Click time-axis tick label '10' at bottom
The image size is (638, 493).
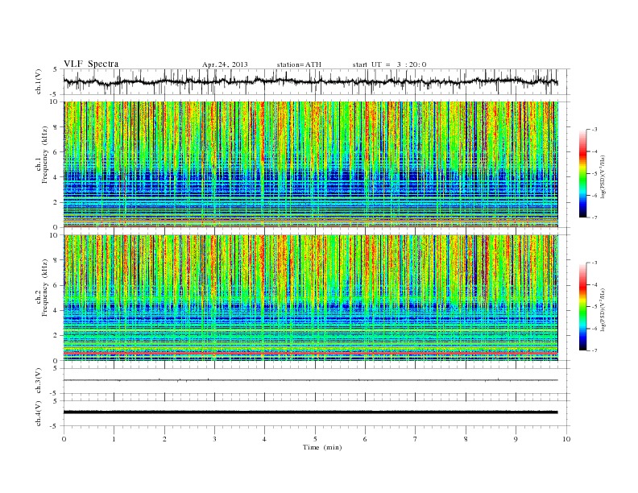566,439
